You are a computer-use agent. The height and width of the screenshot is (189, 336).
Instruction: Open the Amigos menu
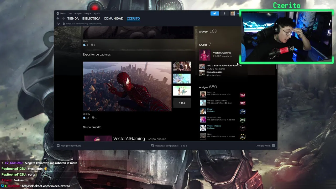(x=78, y=13)
